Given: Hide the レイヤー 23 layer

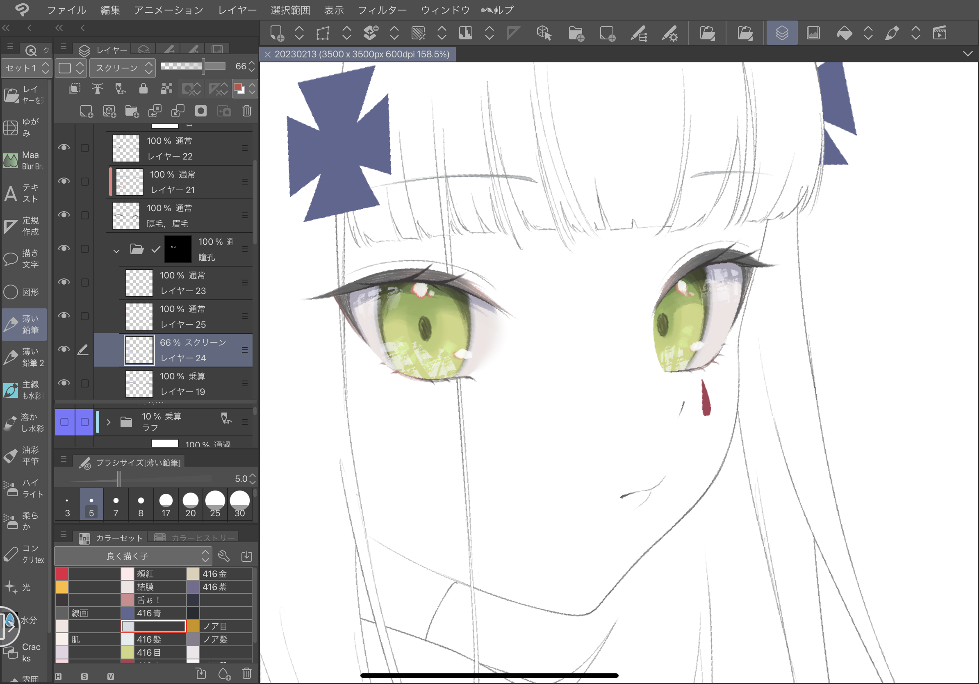Looking at the screenshot, I should [64, 282].
